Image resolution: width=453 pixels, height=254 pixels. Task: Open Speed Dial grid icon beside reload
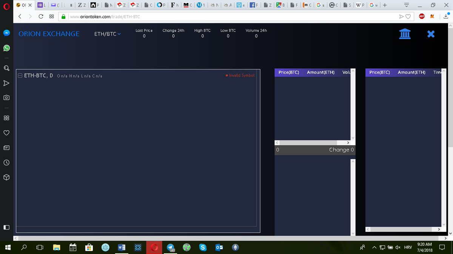(51, 17)
